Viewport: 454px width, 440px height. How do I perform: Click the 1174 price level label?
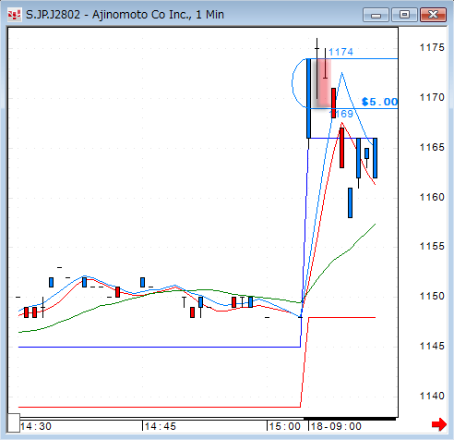340,52
